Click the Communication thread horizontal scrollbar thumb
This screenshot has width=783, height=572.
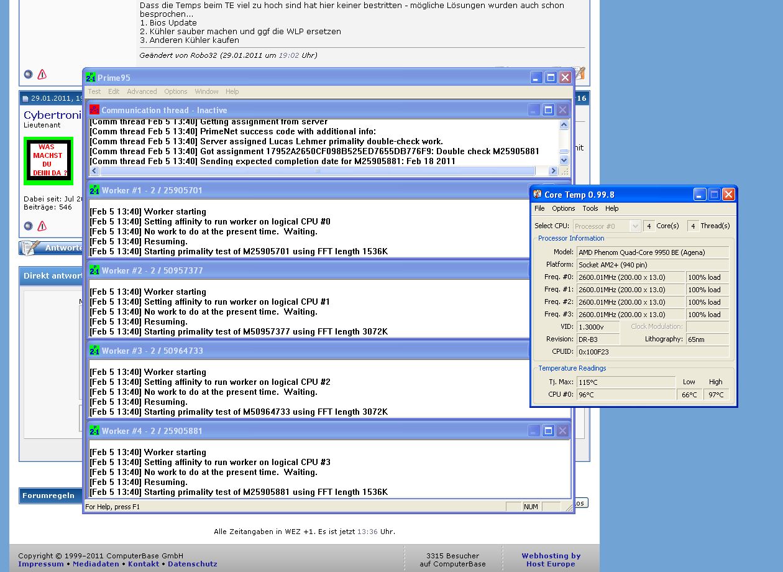tap(318, 170)
